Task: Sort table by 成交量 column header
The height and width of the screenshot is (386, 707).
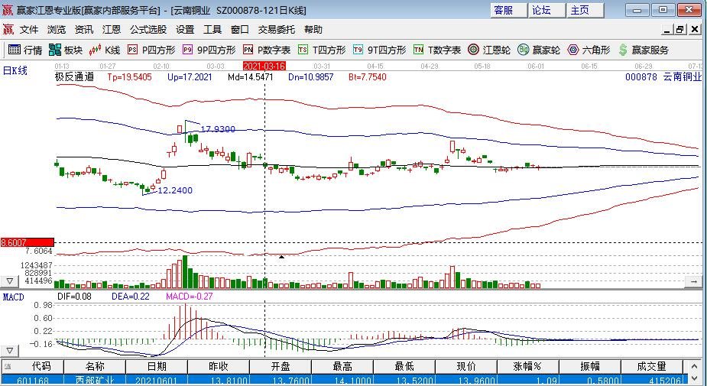Action: [x=651, y=367]
